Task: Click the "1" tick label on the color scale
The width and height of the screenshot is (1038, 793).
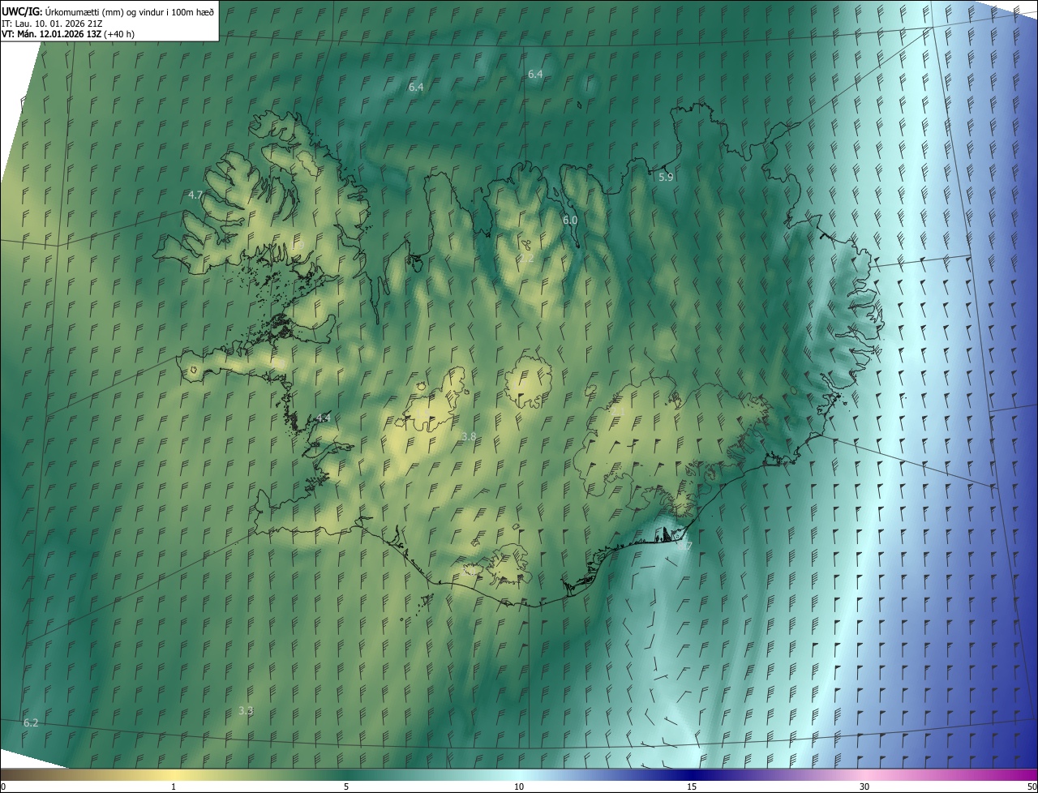Action: point(174,787)
